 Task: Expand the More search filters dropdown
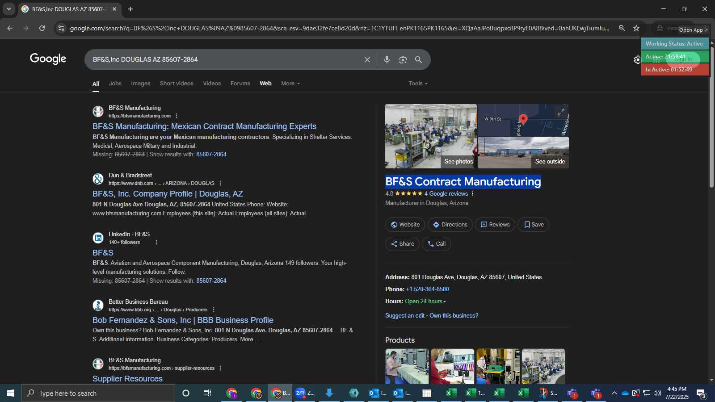point(290,84)
